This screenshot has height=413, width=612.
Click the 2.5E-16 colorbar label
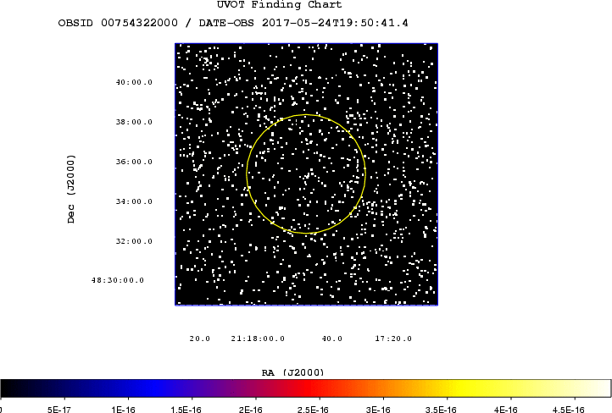pyautogui.click(x=313, y=409)
